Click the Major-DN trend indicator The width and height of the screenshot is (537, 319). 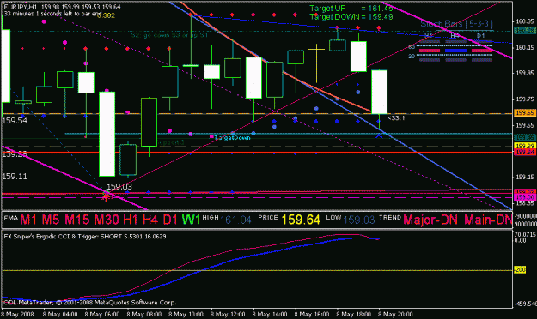tap(430, 220)
